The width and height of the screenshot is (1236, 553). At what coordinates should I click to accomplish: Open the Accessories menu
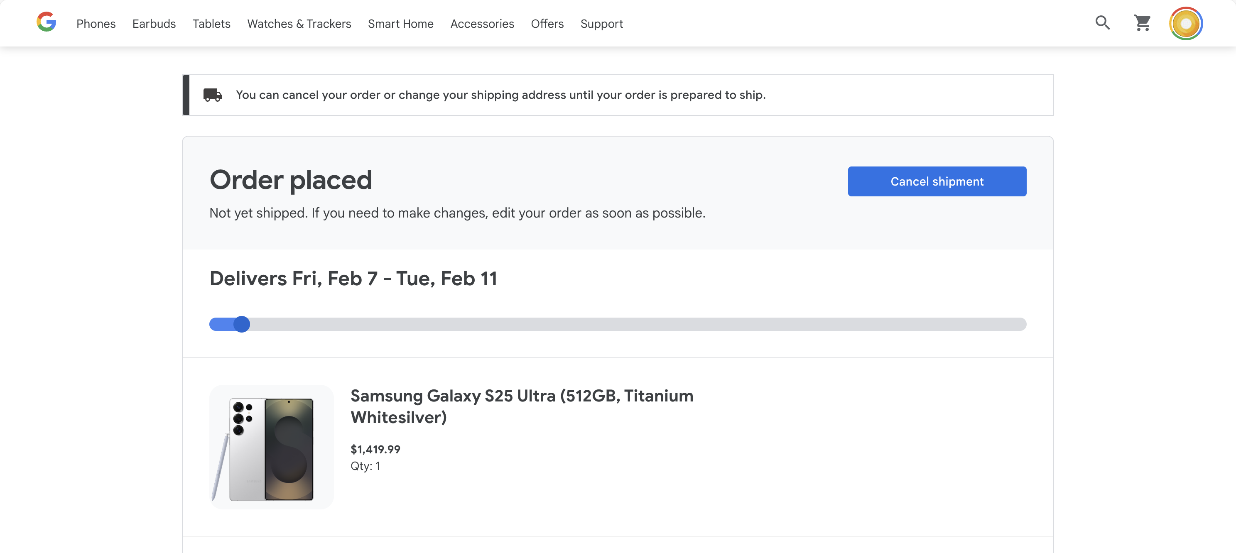pos(482,24)
